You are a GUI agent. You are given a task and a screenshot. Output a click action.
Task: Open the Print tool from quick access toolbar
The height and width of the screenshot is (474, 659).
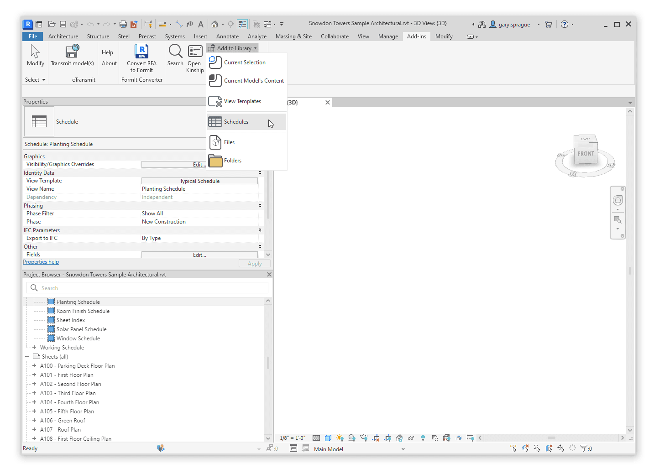123,24
